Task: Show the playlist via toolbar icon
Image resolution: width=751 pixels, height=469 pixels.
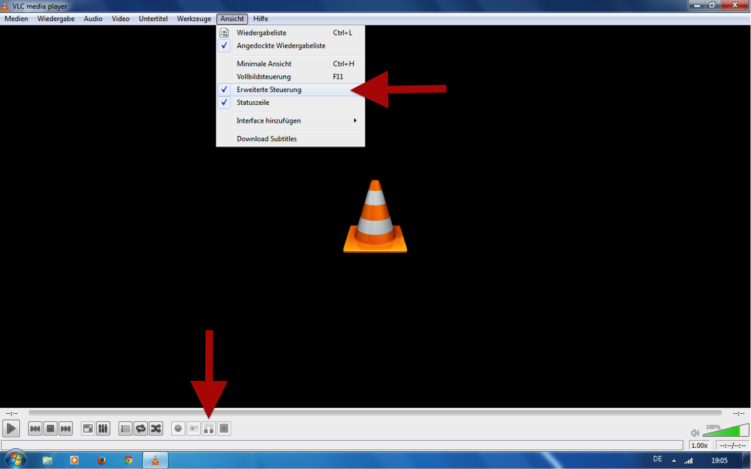Action: [x=126, y=428]
